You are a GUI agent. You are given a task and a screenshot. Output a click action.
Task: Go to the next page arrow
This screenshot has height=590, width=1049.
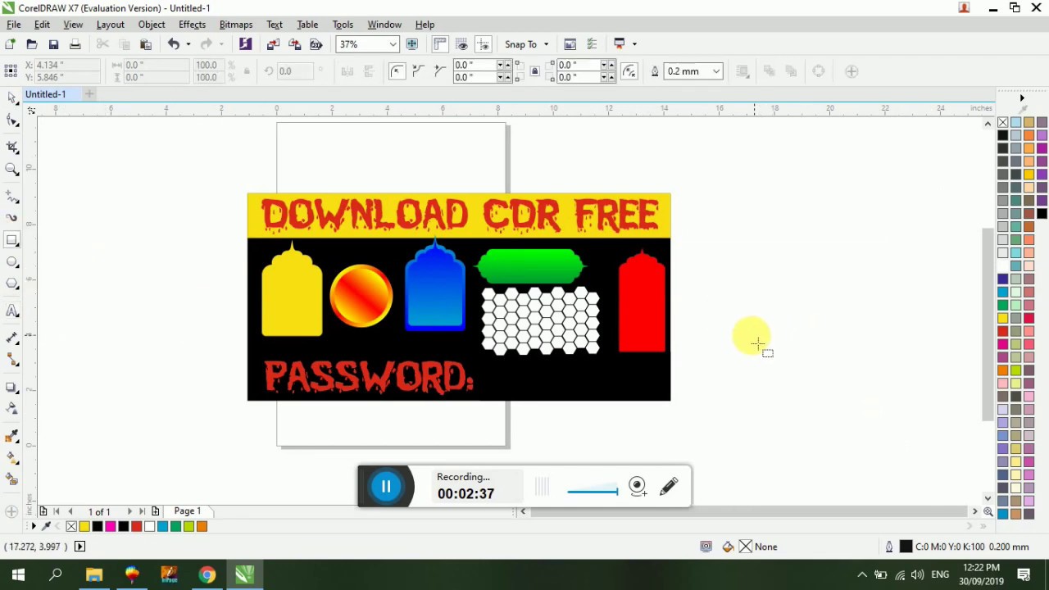[x=129, y=511]
